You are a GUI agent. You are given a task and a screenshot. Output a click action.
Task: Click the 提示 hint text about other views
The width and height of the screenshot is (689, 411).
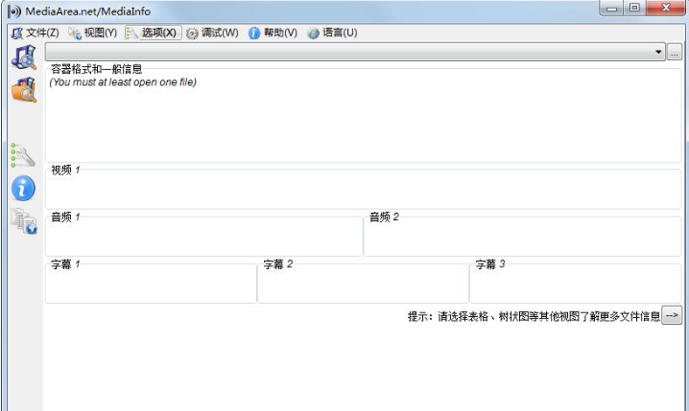(534, 316)
